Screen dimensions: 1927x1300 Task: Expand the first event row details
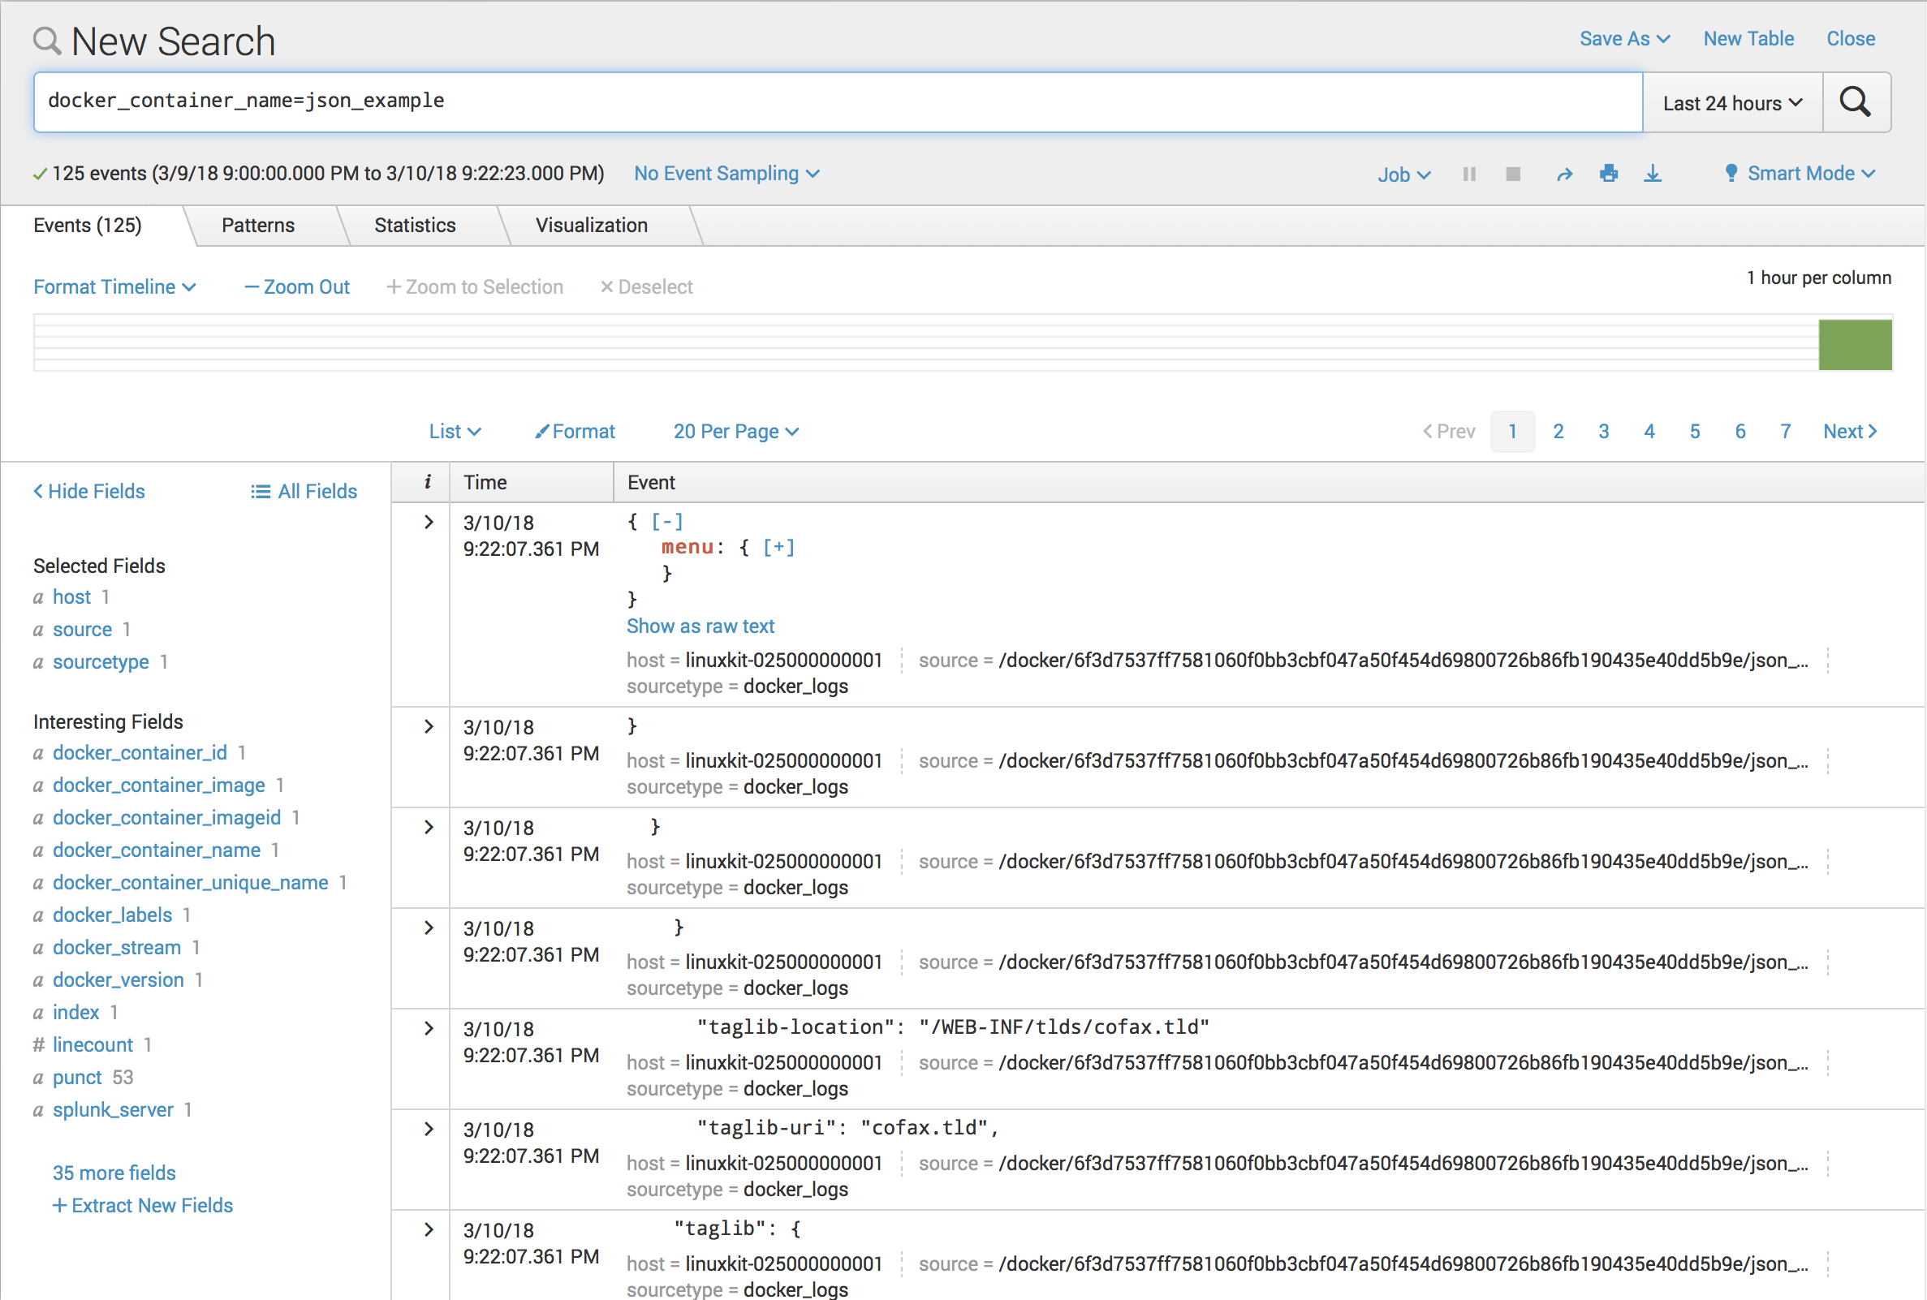point(429,523)
